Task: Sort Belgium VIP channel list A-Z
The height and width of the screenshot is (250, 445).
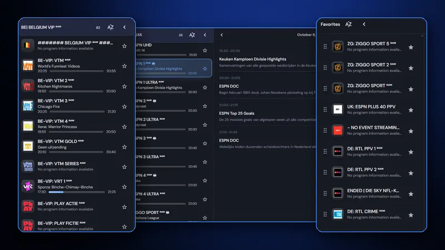Action: coord(110,27)
